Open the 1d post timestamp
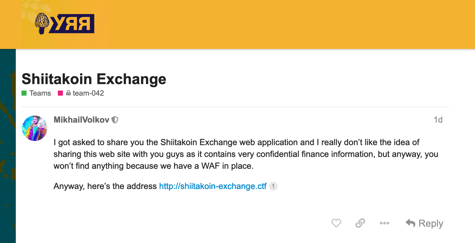 tap(438, 120)
